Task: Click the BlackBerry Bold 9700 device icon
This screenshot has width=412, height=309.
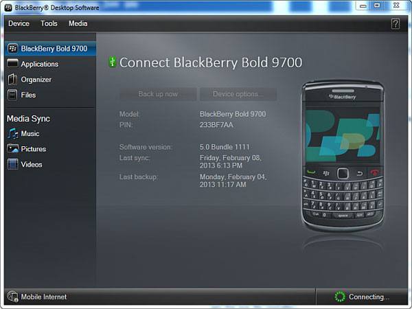Action: pos(12,49)
